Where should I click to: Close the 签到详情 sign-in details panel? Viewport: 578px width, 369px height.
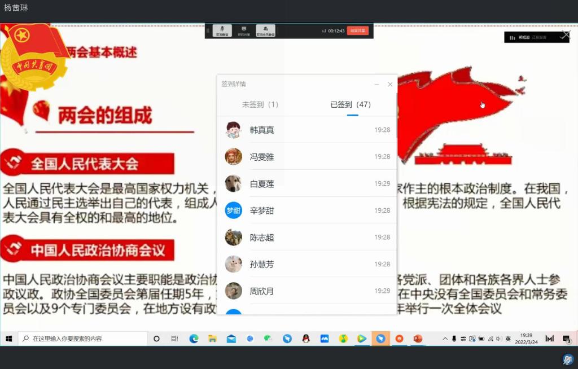[x=390, y=84]
